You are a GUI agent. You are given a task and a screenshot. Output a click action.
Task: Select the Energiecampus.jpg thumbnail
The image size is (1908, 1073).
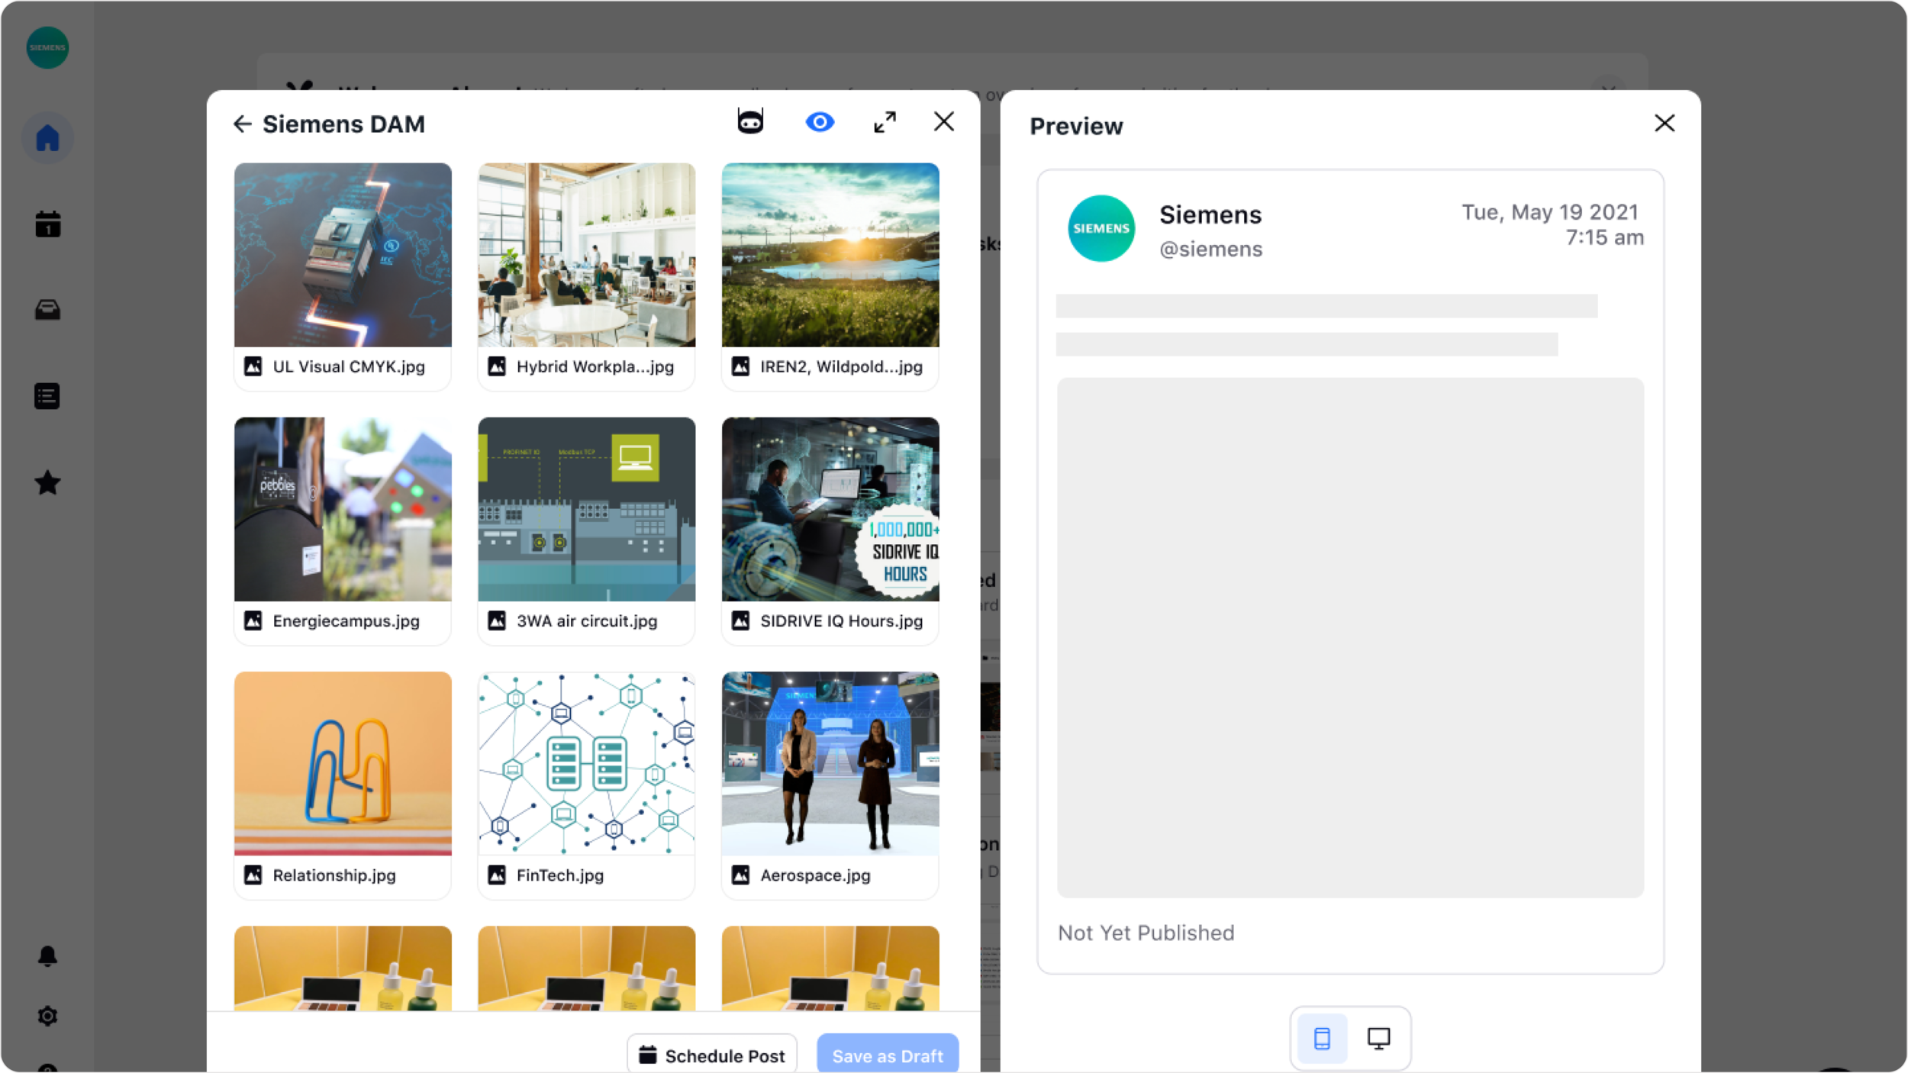click(x=343, y=509)
